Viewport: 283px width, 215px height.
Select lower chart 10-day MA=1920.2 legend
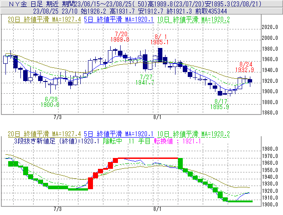pyautogui.click(x=193, y=134)
